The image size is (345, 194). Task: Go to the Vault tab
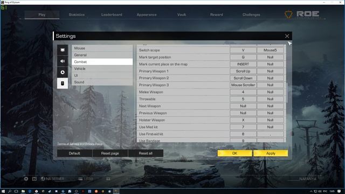tap(182, 15)
